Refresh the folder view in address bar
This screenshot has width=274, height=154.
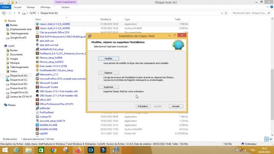tap(226, 13)
